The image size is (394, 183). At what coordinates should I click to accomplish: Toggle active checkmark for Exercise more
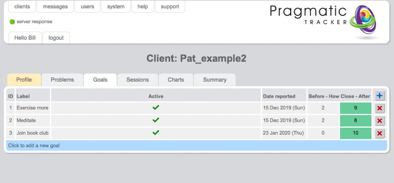click(156, 108)
